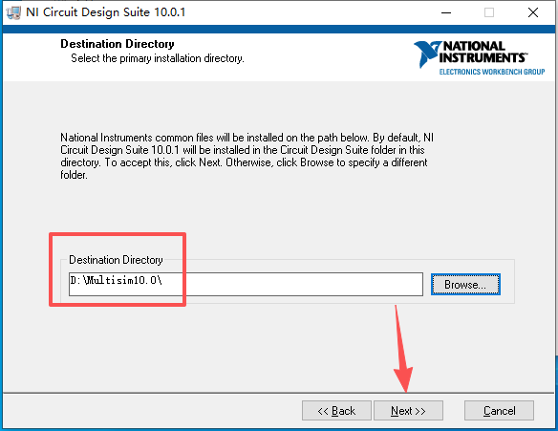558x431 pixels.
Task: Minimize the installer window
Action: [x=446, y=12]
